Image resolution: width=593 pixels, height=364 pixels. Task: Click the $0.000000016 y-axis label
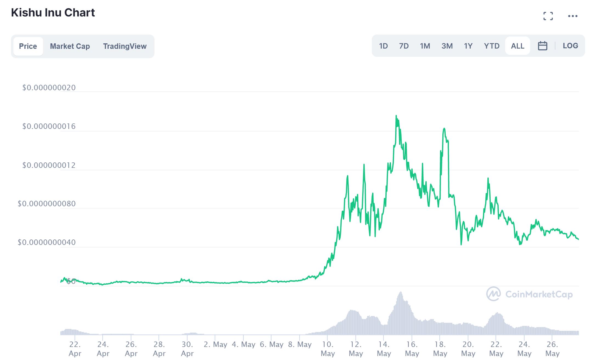(x=49, y=126)
